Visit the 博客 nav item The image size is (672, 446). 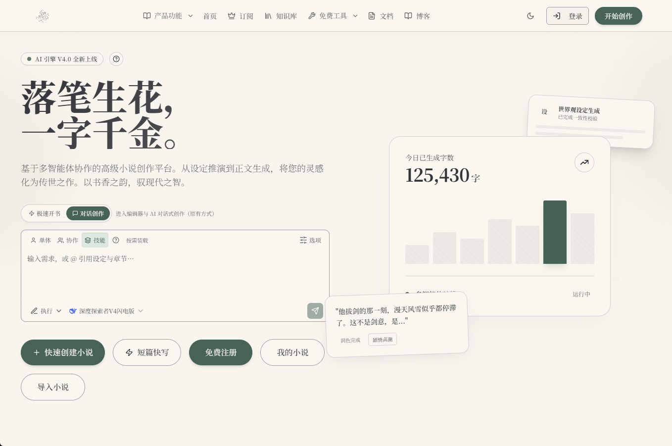(417, 16)
